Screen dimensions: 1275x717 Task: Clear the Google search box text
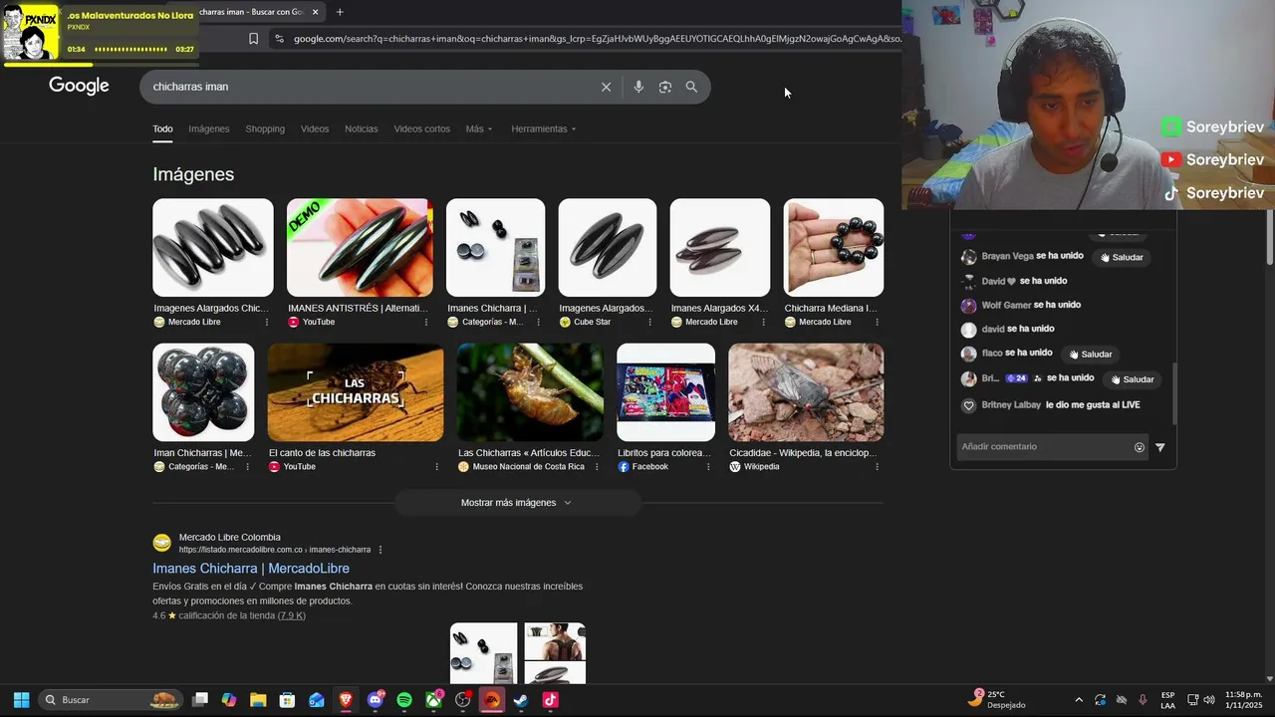[x=606, y=87]
